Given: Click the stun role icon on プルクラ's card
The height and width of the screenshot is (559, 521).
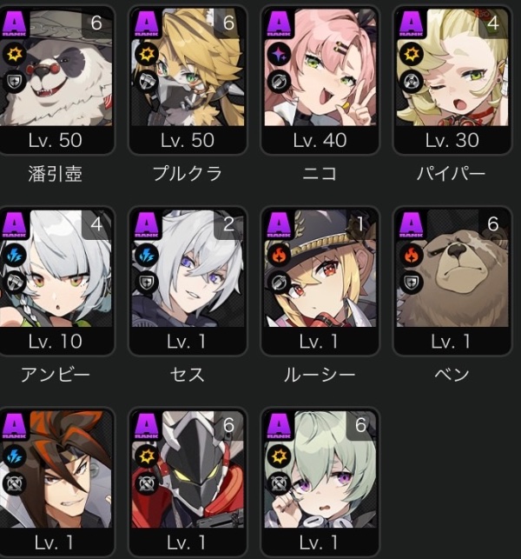Looking at the screenshot, I should [147, 81].
